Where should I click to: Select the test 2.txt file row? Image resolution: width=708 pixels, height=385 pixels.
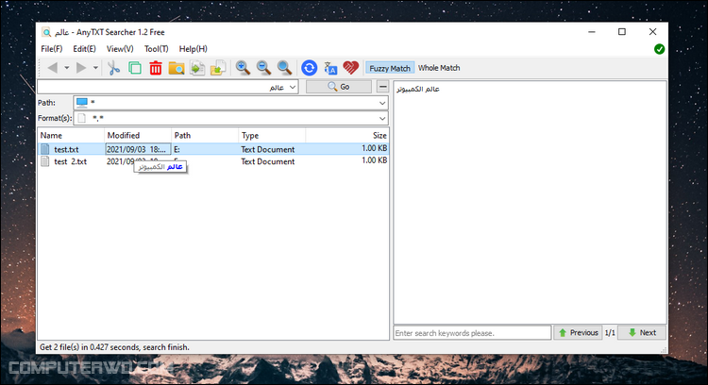click(213, 161)
